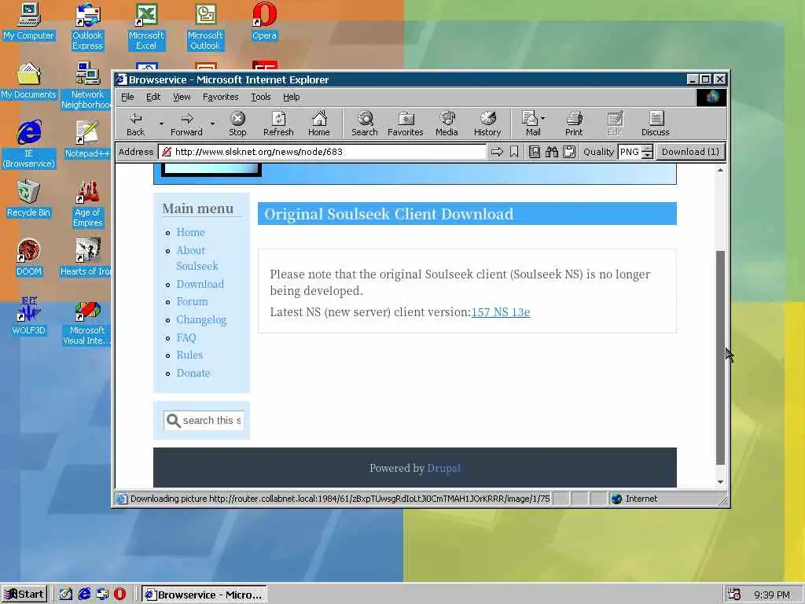Click the Go arrow beside address bar

click(497, 152)
